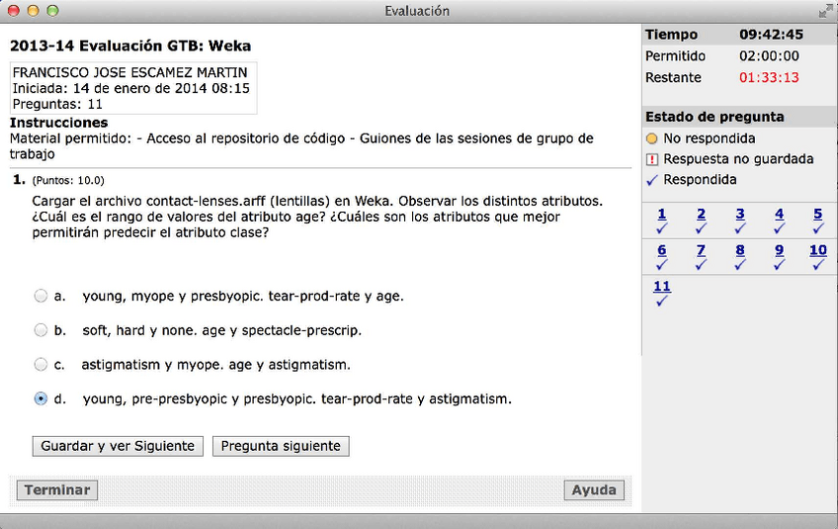Go to question 10

pos(818,250)
